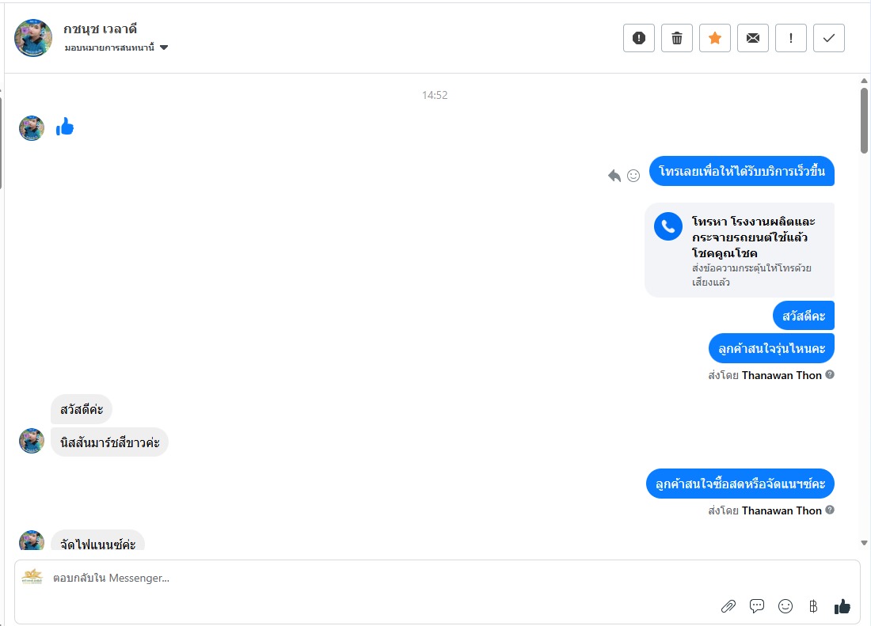Image resolution: width=871 pixels, height=626 pixels.
Task: Mark conversation as unread with the envelope icon
Action: [x=753, y=38]
